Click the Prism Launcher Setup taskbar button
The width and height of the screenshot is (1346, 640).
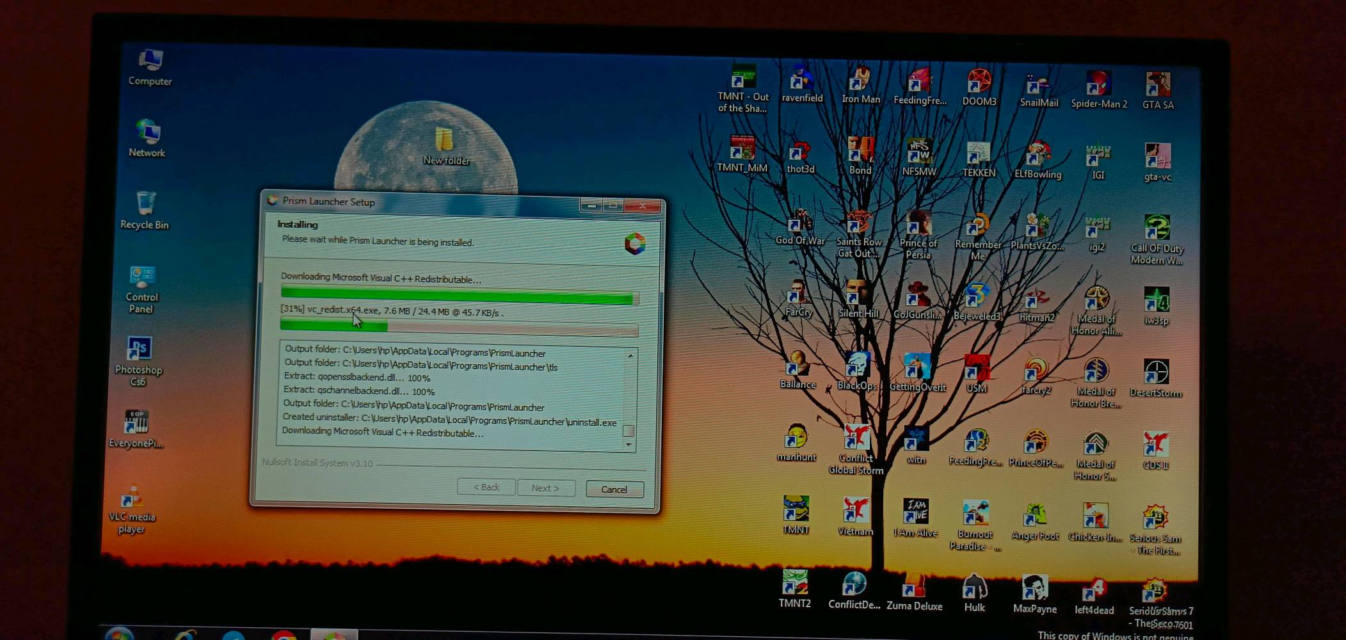[333, 635]
